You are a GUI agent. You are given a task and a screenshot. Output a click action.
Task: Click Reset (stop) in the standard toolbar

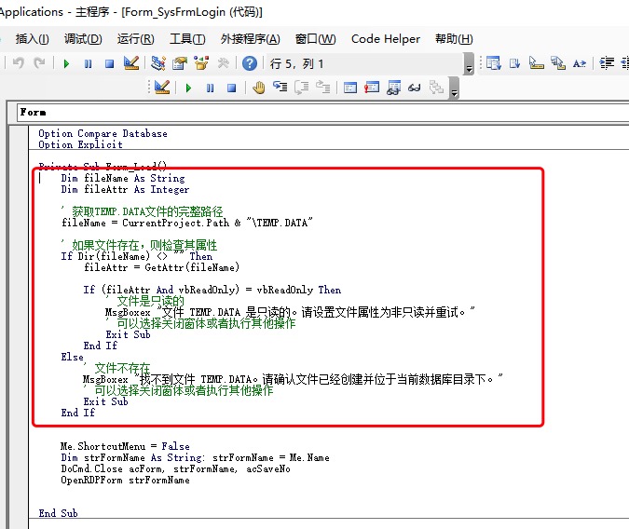[x=109, y=63]
